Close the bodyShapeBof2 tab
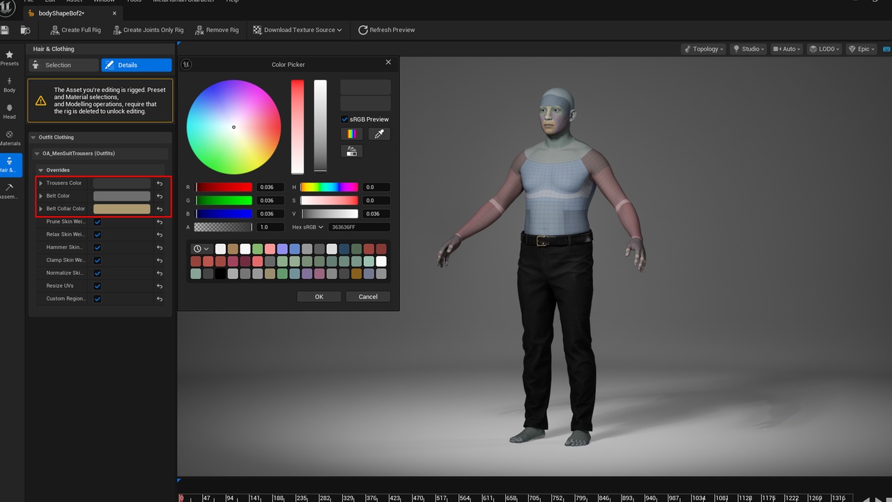 [114, 13]
